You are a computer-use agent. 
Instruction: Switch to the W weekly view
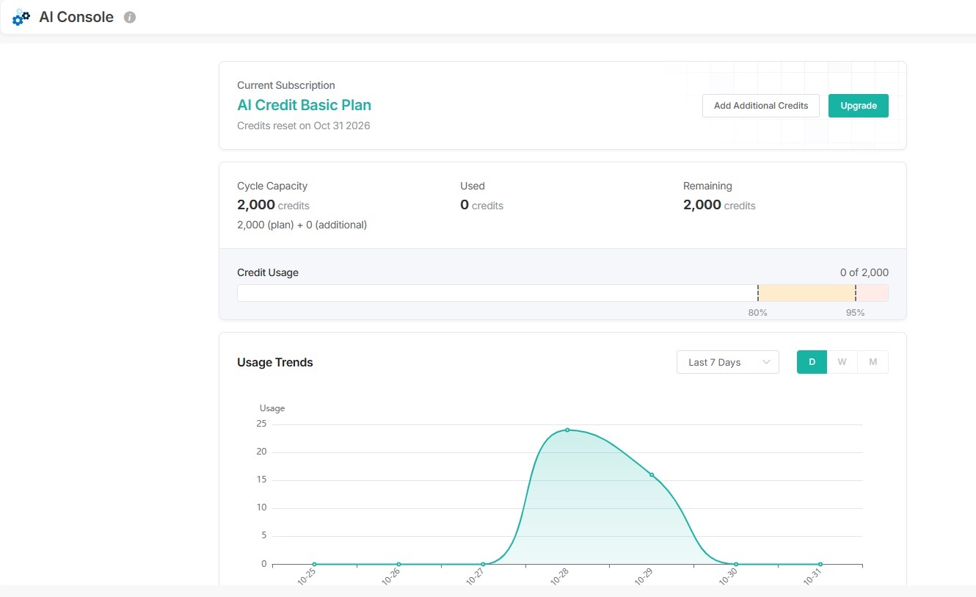(842, 362)
